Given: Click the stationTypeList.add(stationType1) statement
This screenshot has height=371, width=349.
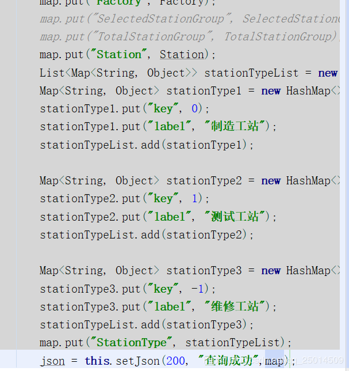Looking at the screenshot, I should (147, 145).
